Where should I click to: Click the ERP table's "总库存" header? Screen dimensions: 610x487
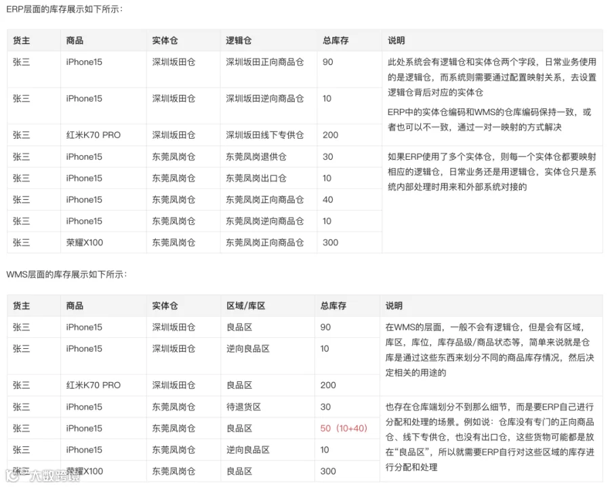[x=335, y=41]
